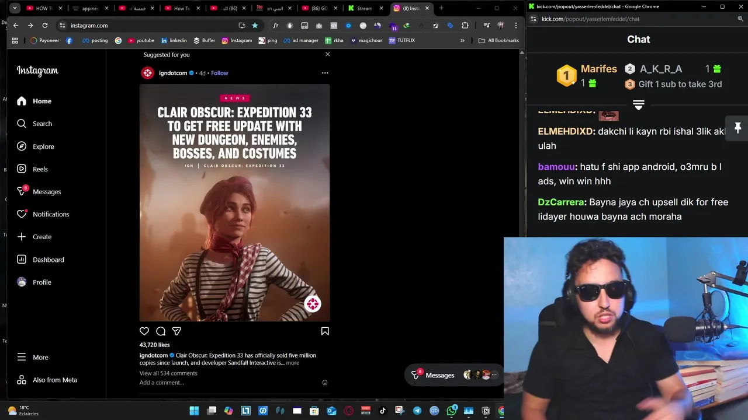The height and width of the screenshot is (420, 748).
Task: Reload the Instagram page
Action: (x=45, y=26)
